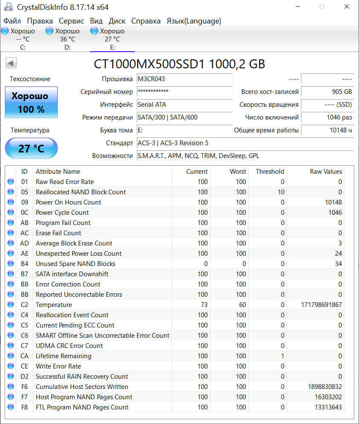Viewport: 359px width, 424px height.
Task: Click status icon for Power Cycle Count
Action: (x=11, y=213)
